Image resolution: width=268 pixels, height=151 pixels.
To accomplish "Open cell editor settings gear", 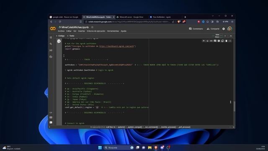I will click(x=219, y=41).
